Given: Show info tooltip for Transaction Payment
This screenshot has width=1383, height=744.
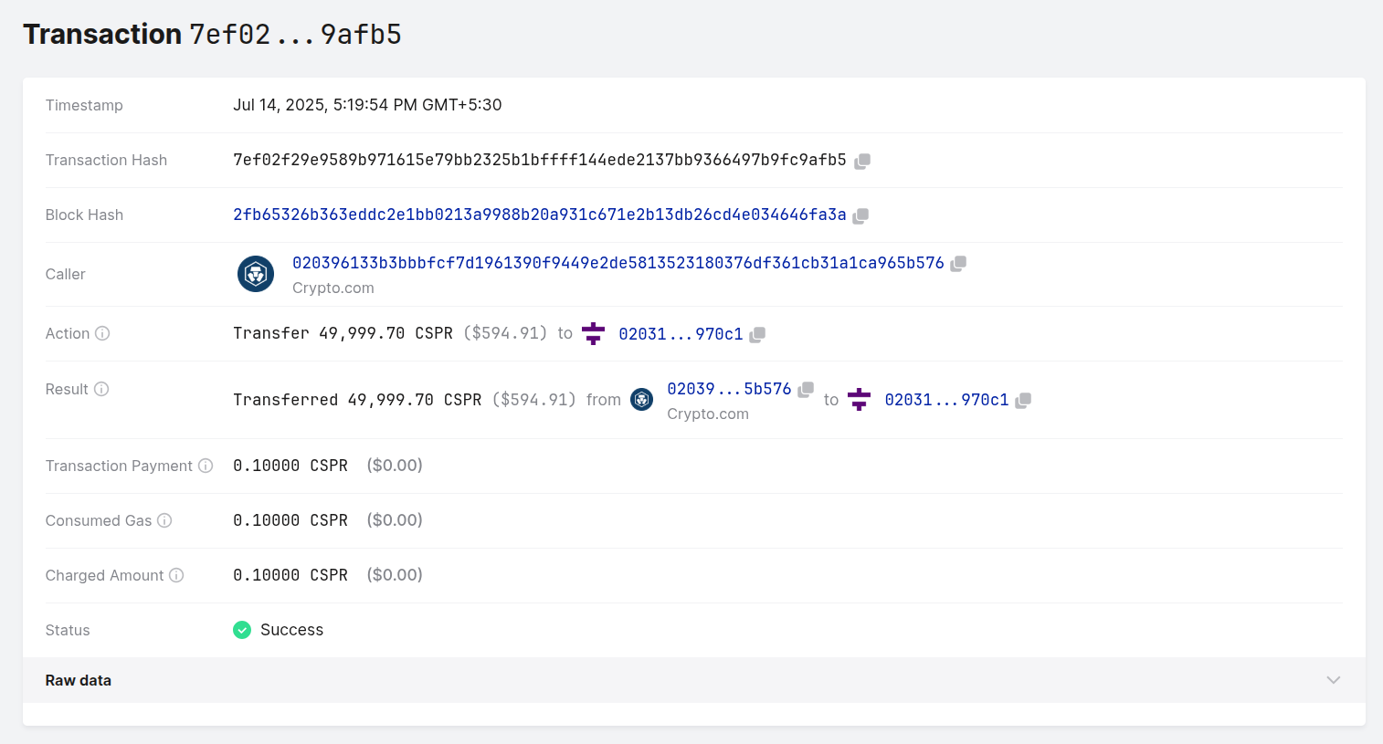Looking at the screenshot, I should point(206,466).
